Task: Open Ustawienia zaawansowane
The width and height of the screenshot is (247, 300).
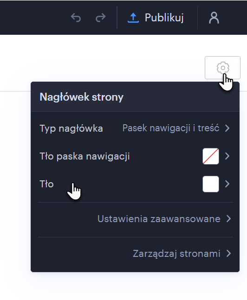Action: click(159, 219)
